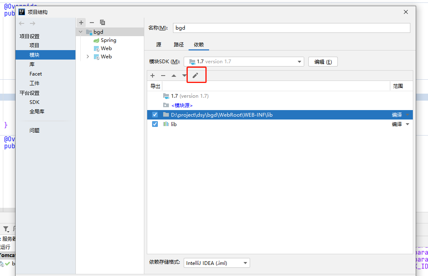Click the Spring leaf icon
Screen dimensions: 428x276
click(x=96, y=41)
